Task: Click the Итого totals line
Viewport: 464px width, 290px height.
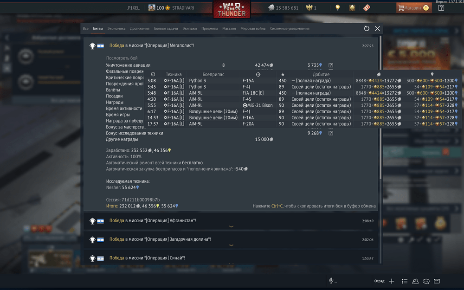Action: pos(142,206)
